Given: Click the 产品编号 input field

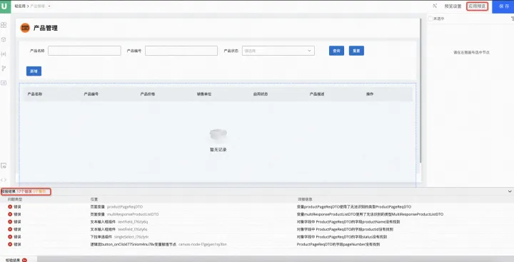Looking at the screenshot, I should 181,51.
